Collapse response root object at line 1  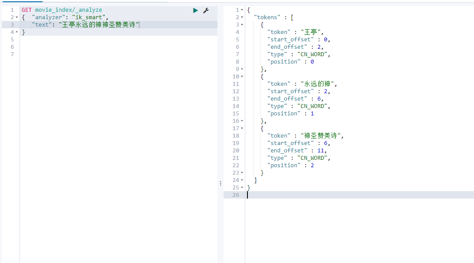pos(242,10)
